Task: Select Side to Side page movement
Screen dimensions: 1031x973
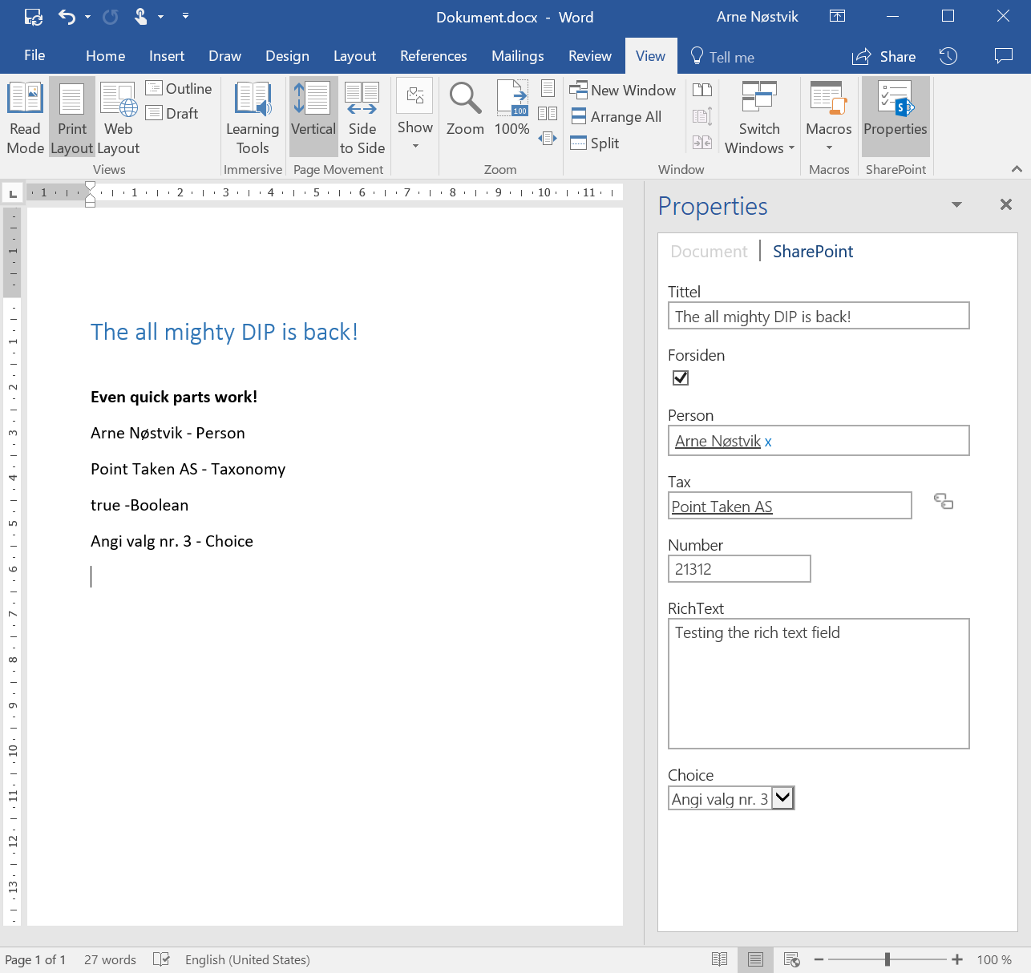Action: coord(362,118)
